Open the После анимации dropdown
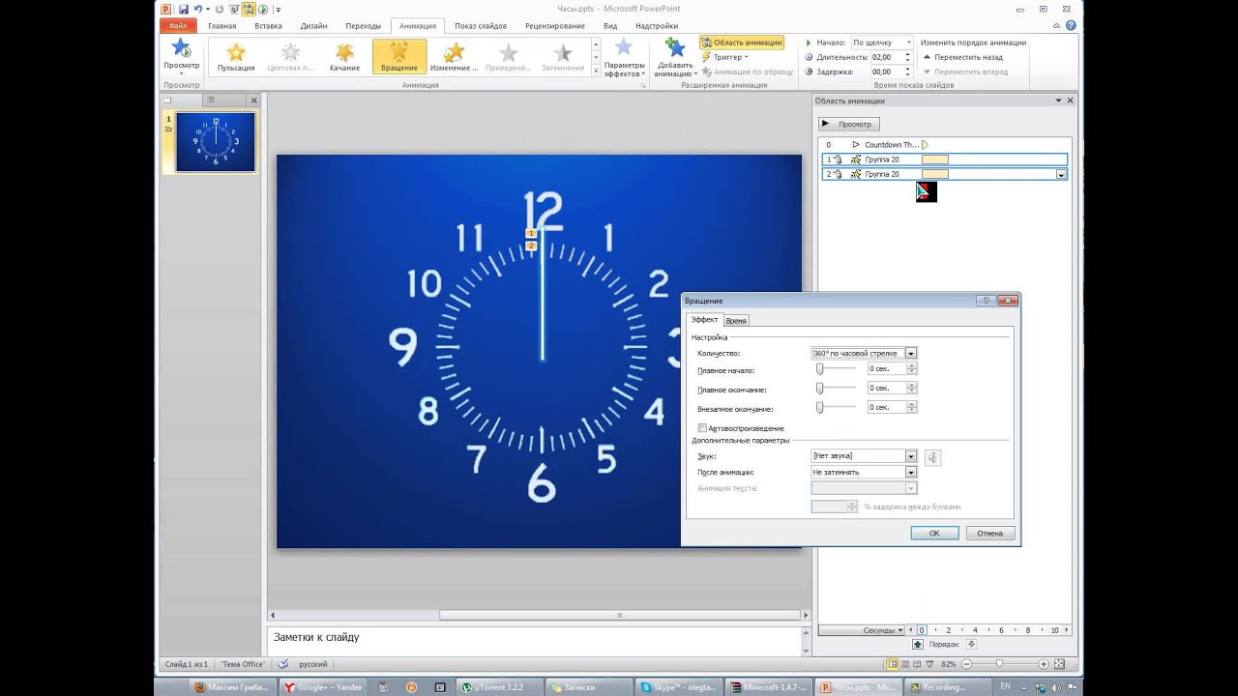1238x696 pixels. (x=910, y=473)
